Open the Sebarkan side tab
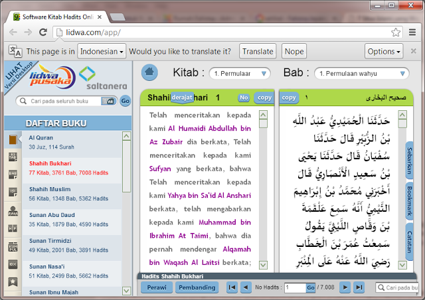Screen dimensions: 425x300 [409, 161]
